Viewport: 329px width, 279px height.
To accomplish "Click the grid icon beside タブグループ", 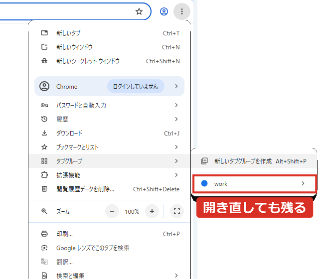I will click(x=44, y=161).
